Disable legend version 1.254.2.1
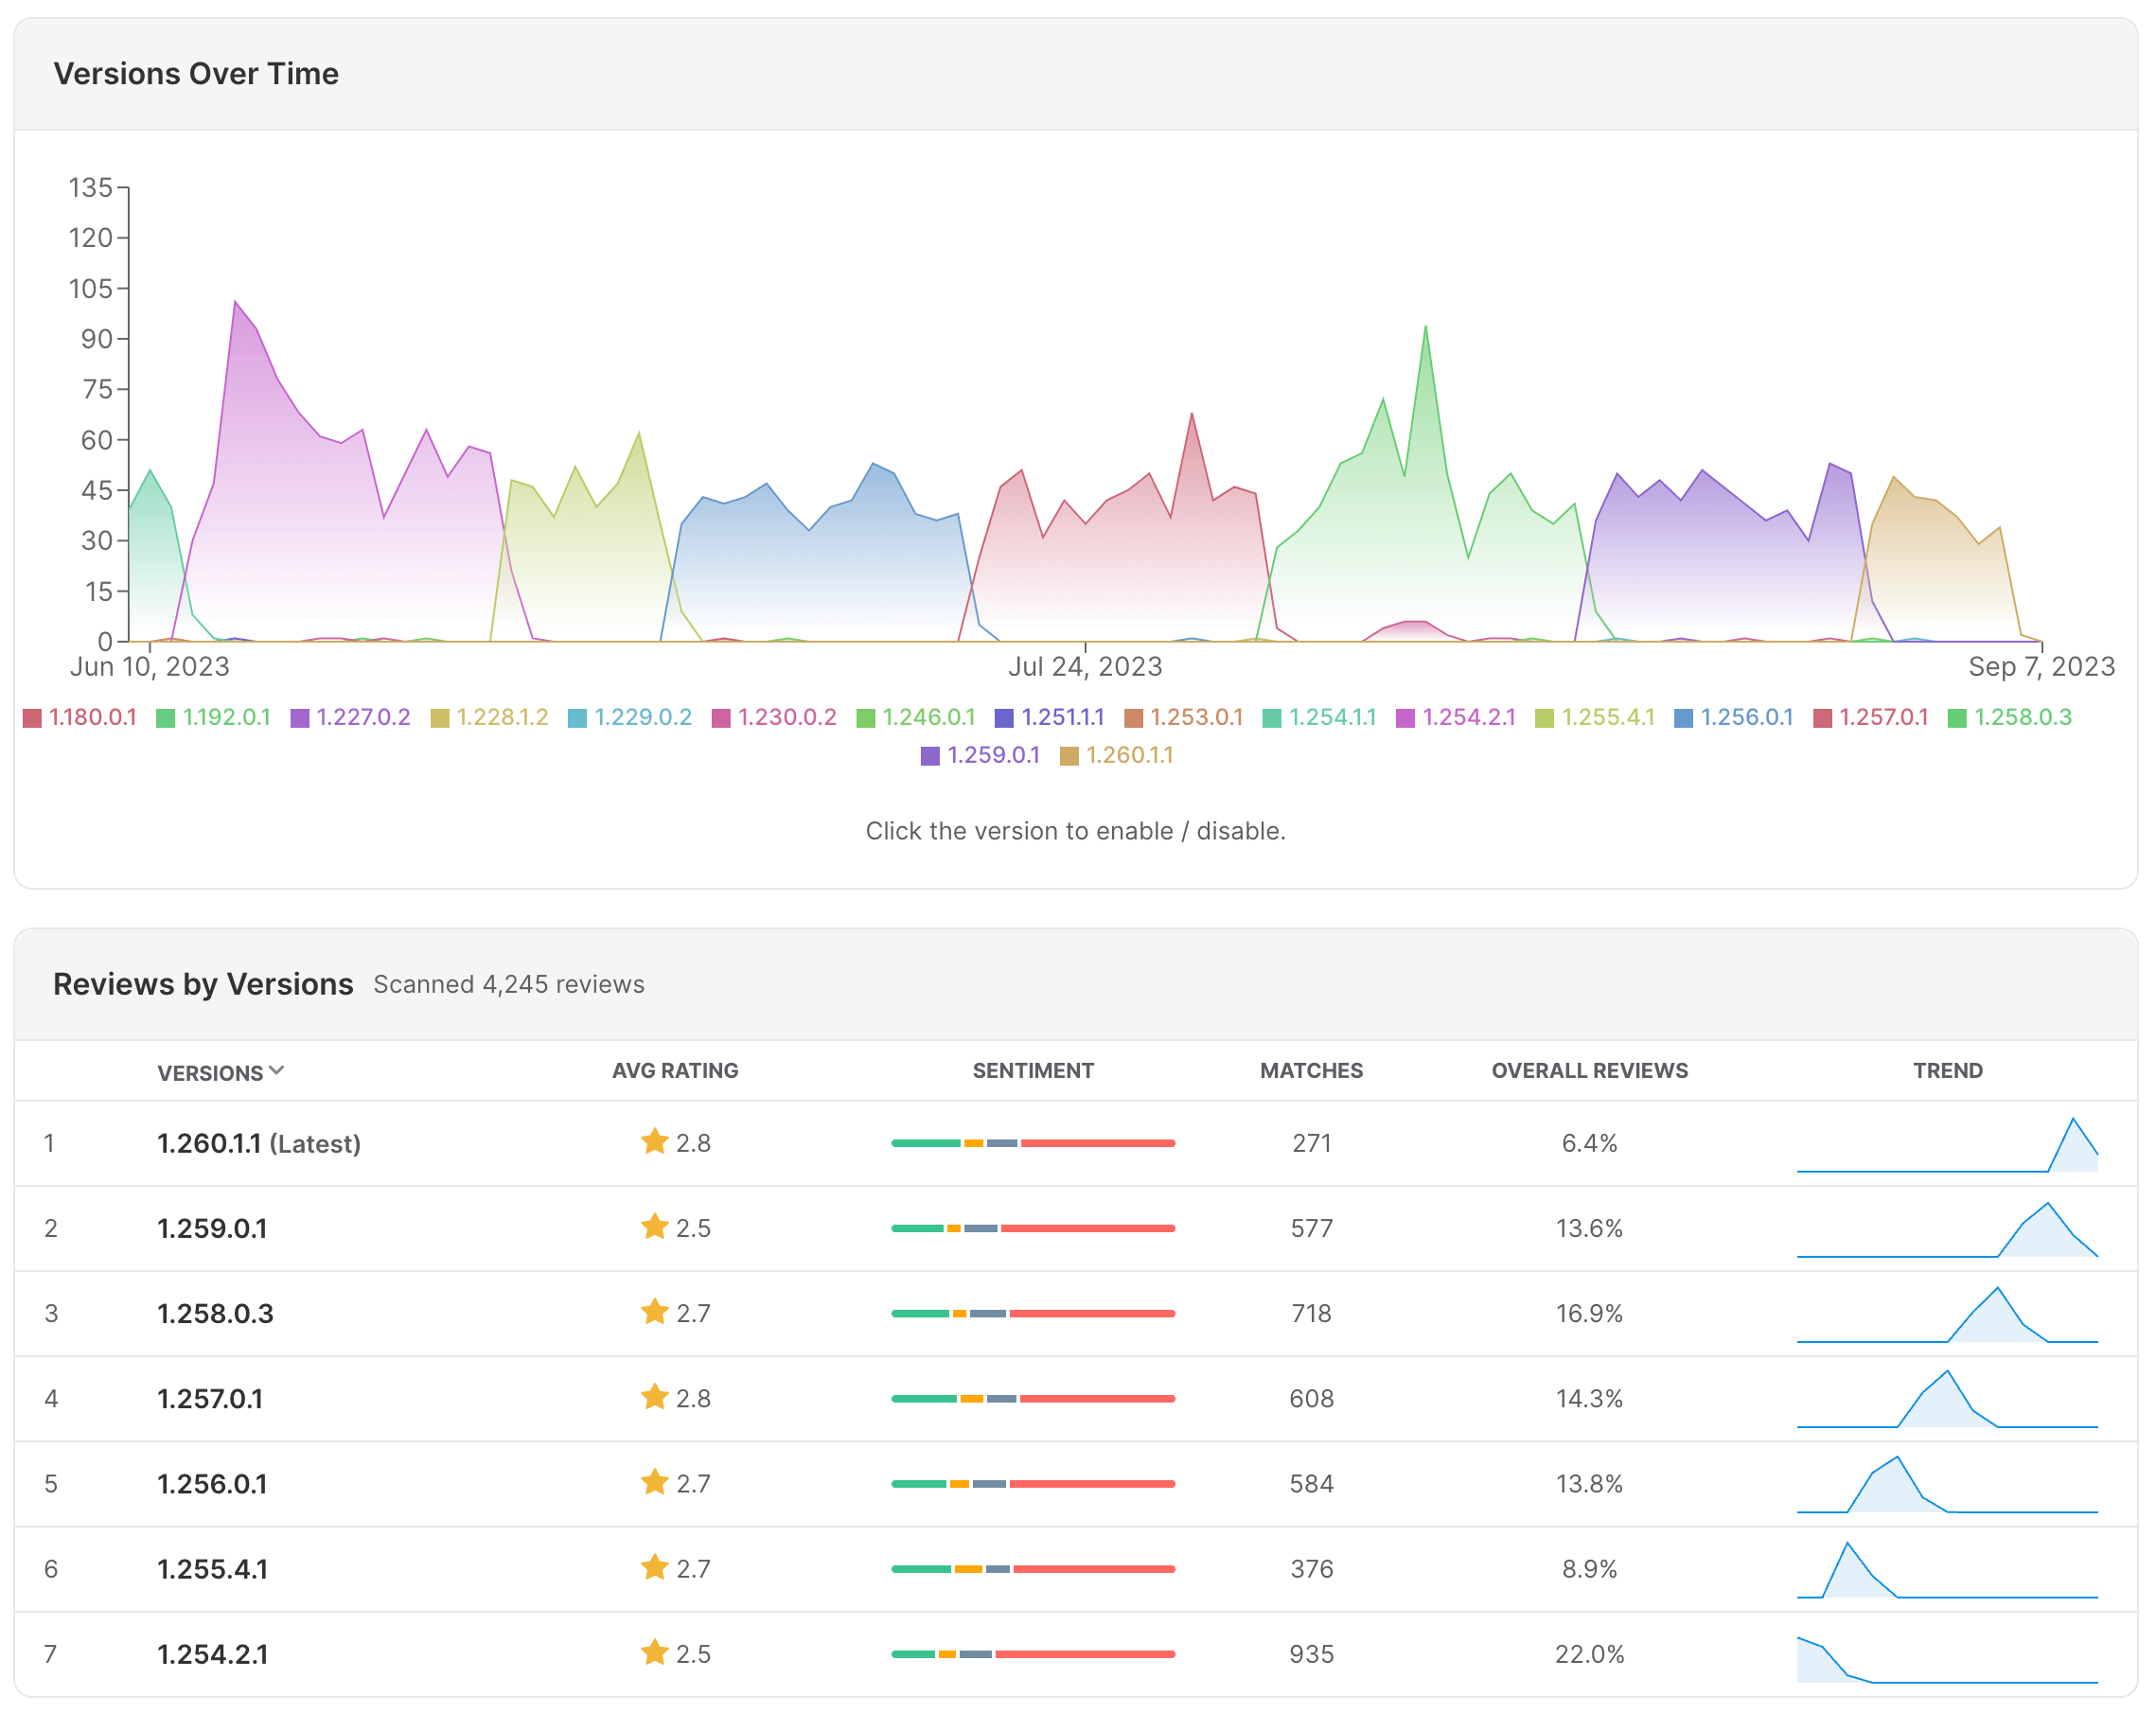 point(1456,717)
